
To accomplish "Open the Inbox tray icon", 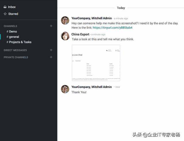I will pyautogui.click(x=5, y=7).
